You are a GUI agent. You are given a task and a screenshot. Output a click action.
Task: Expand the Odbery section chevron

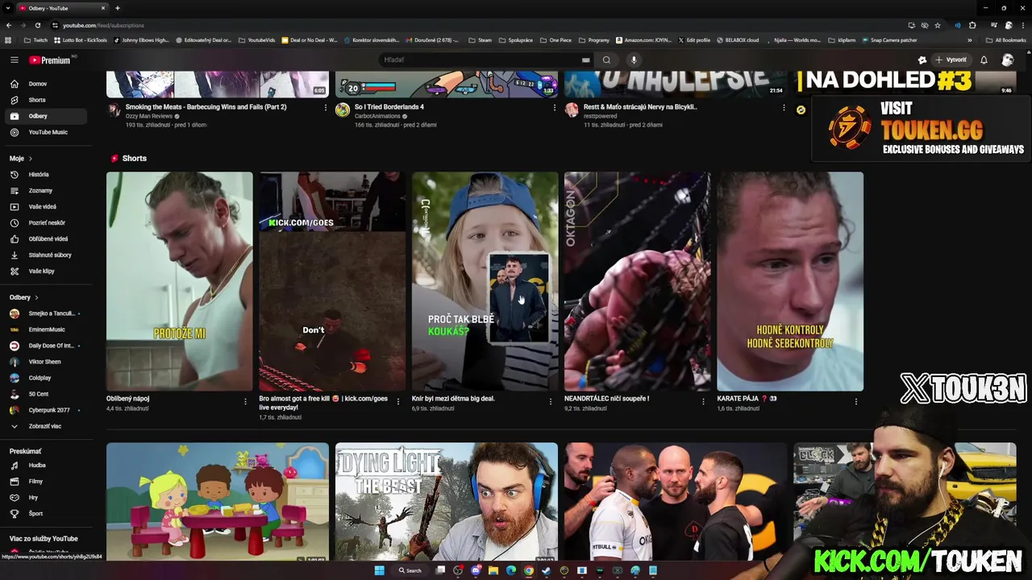[x=36, y=297]
